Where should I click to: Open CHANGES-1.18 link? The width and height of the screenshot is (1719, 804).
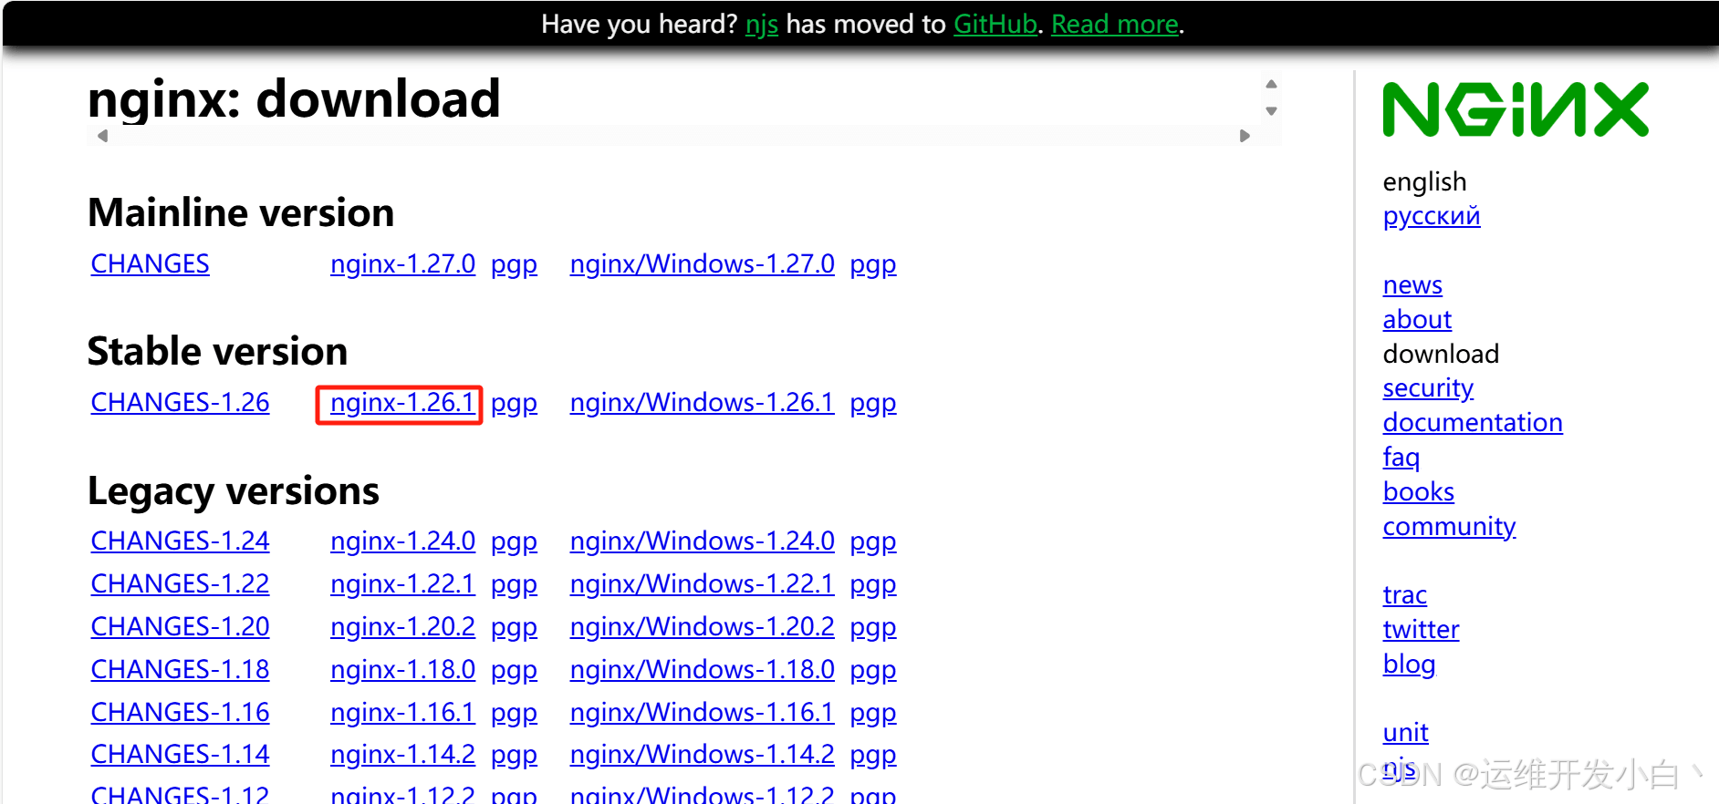click(x=181, y=669)
